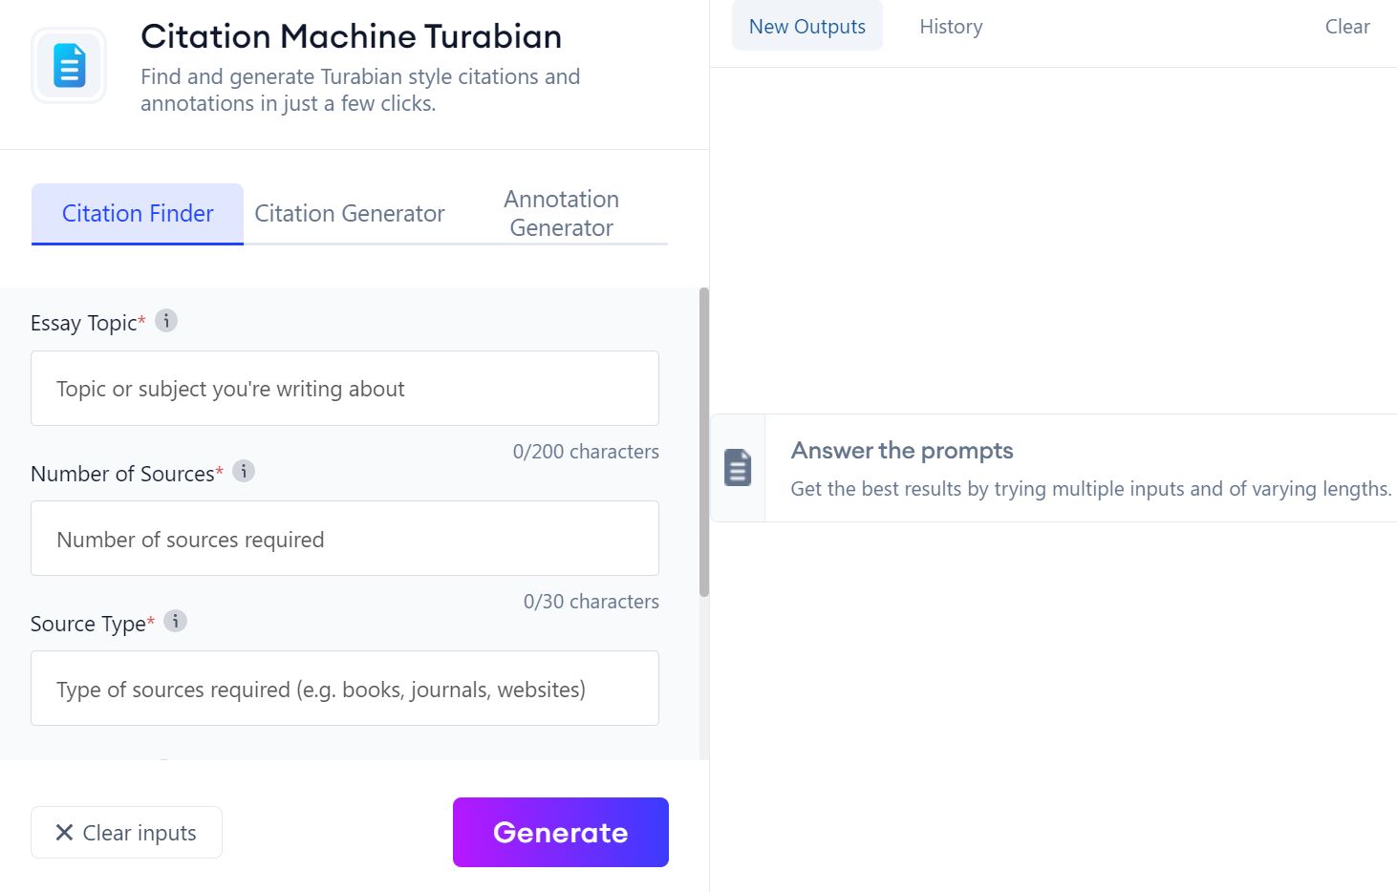Click the X icon in Clear inputs
1397x892 pixels.
pos(64,833)
